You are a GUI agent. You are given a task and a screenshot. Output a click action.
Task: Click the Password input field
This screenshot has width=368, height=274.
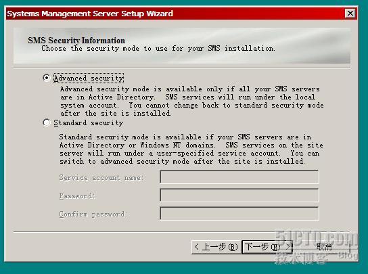point(239,195)
